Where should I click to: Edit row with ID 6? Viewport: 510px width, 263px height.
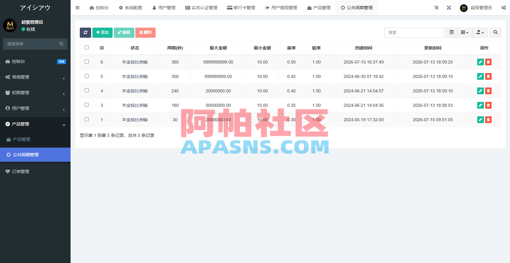click(x=481, y=62)
